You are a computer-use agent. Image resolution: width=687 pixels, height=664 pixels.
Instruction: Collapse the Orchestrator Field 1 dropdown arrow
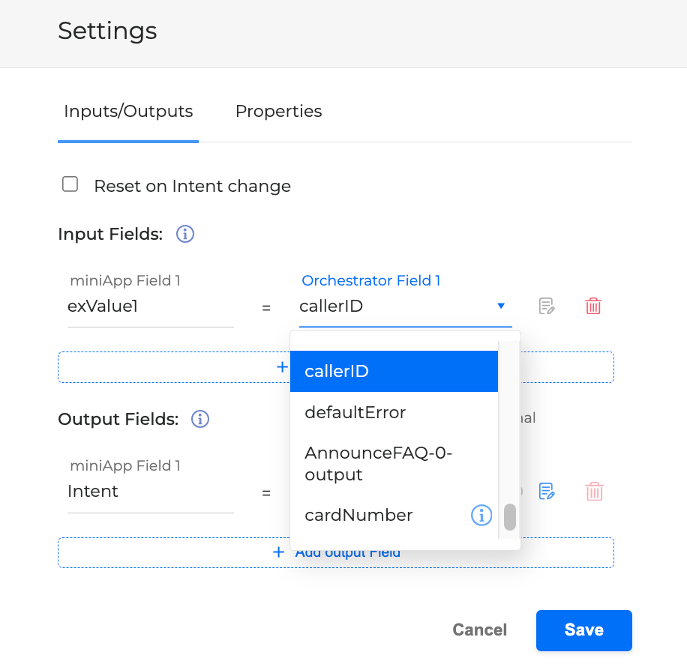501,306
